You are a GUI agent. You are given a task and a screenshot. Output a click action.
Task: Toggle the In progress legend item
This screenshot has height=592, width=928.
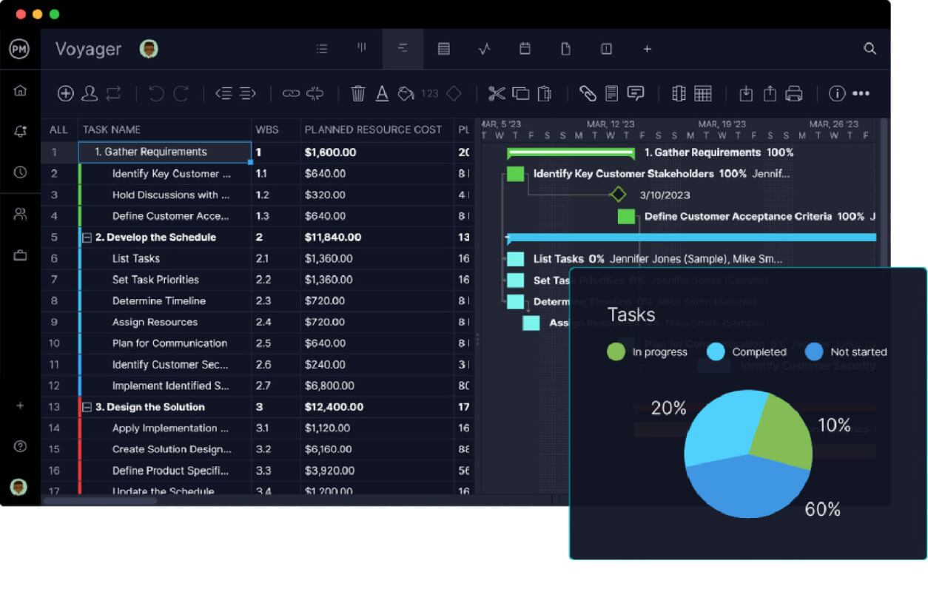647,351
